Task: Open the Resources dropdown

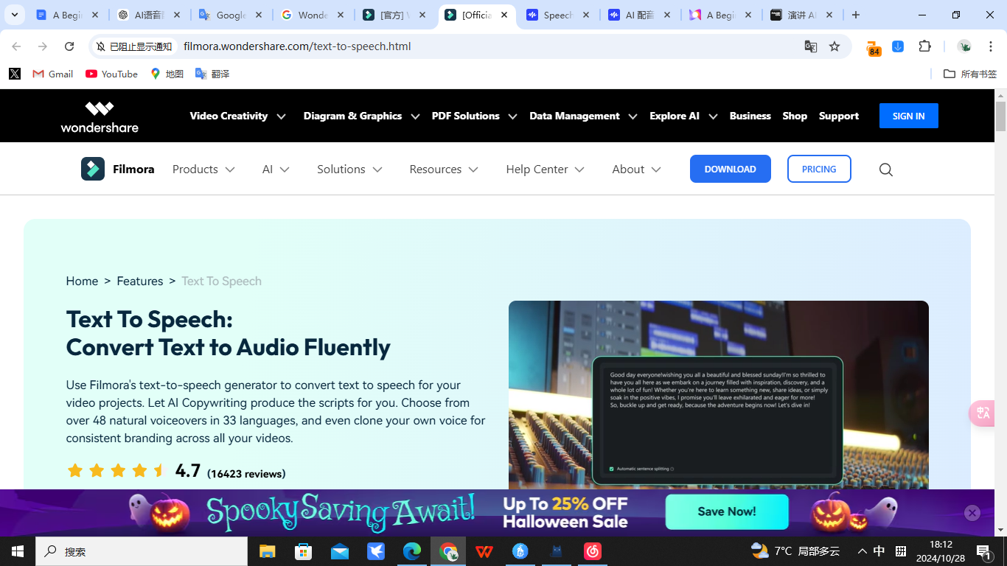Action: coord(444,170)
